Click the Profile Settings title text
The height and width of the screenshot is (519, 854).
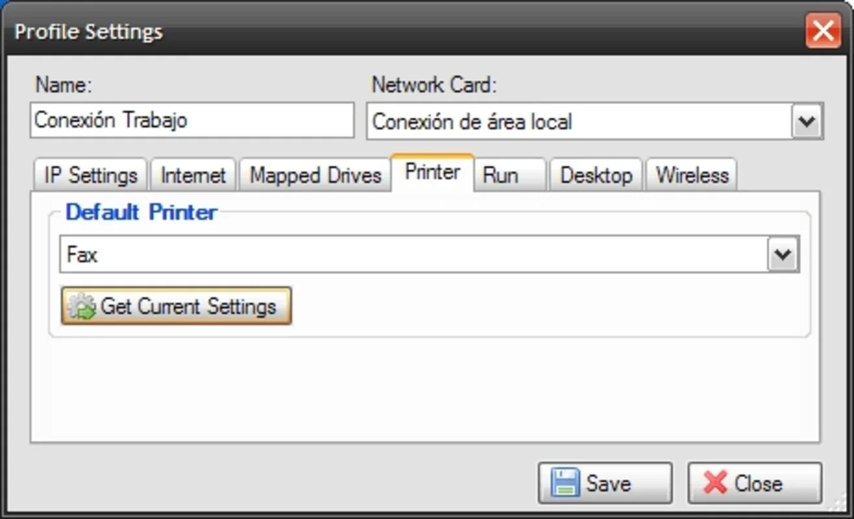click(88, 32)
